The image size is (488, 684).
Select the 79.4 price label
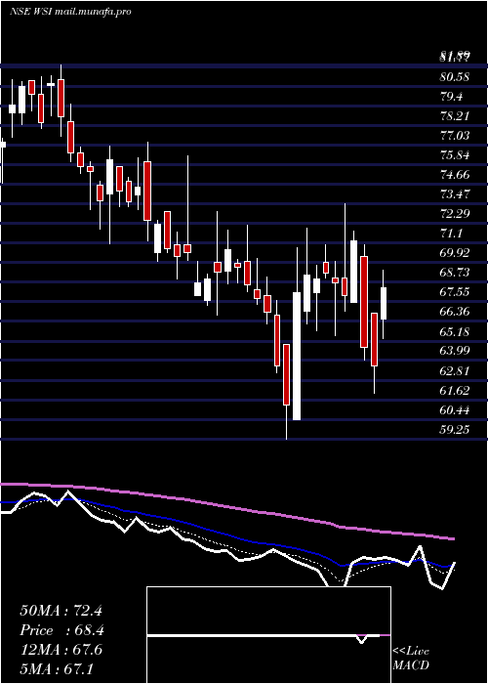(451, 97)
